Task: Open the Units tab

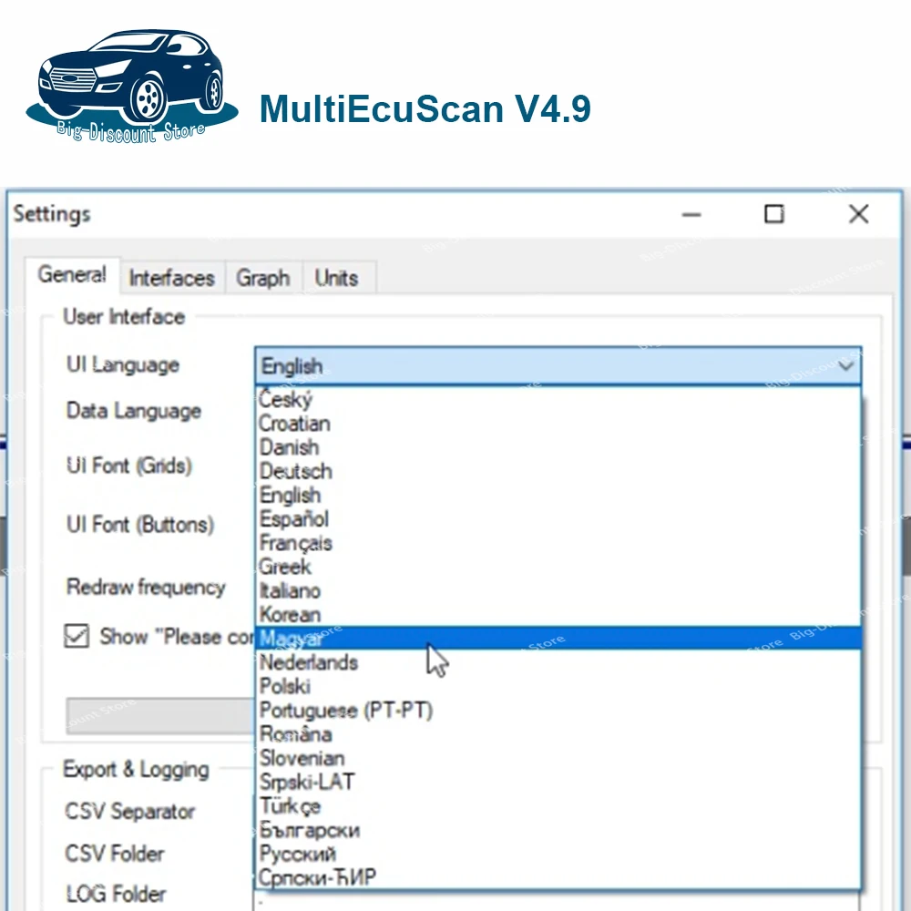Action: (337, 278)
